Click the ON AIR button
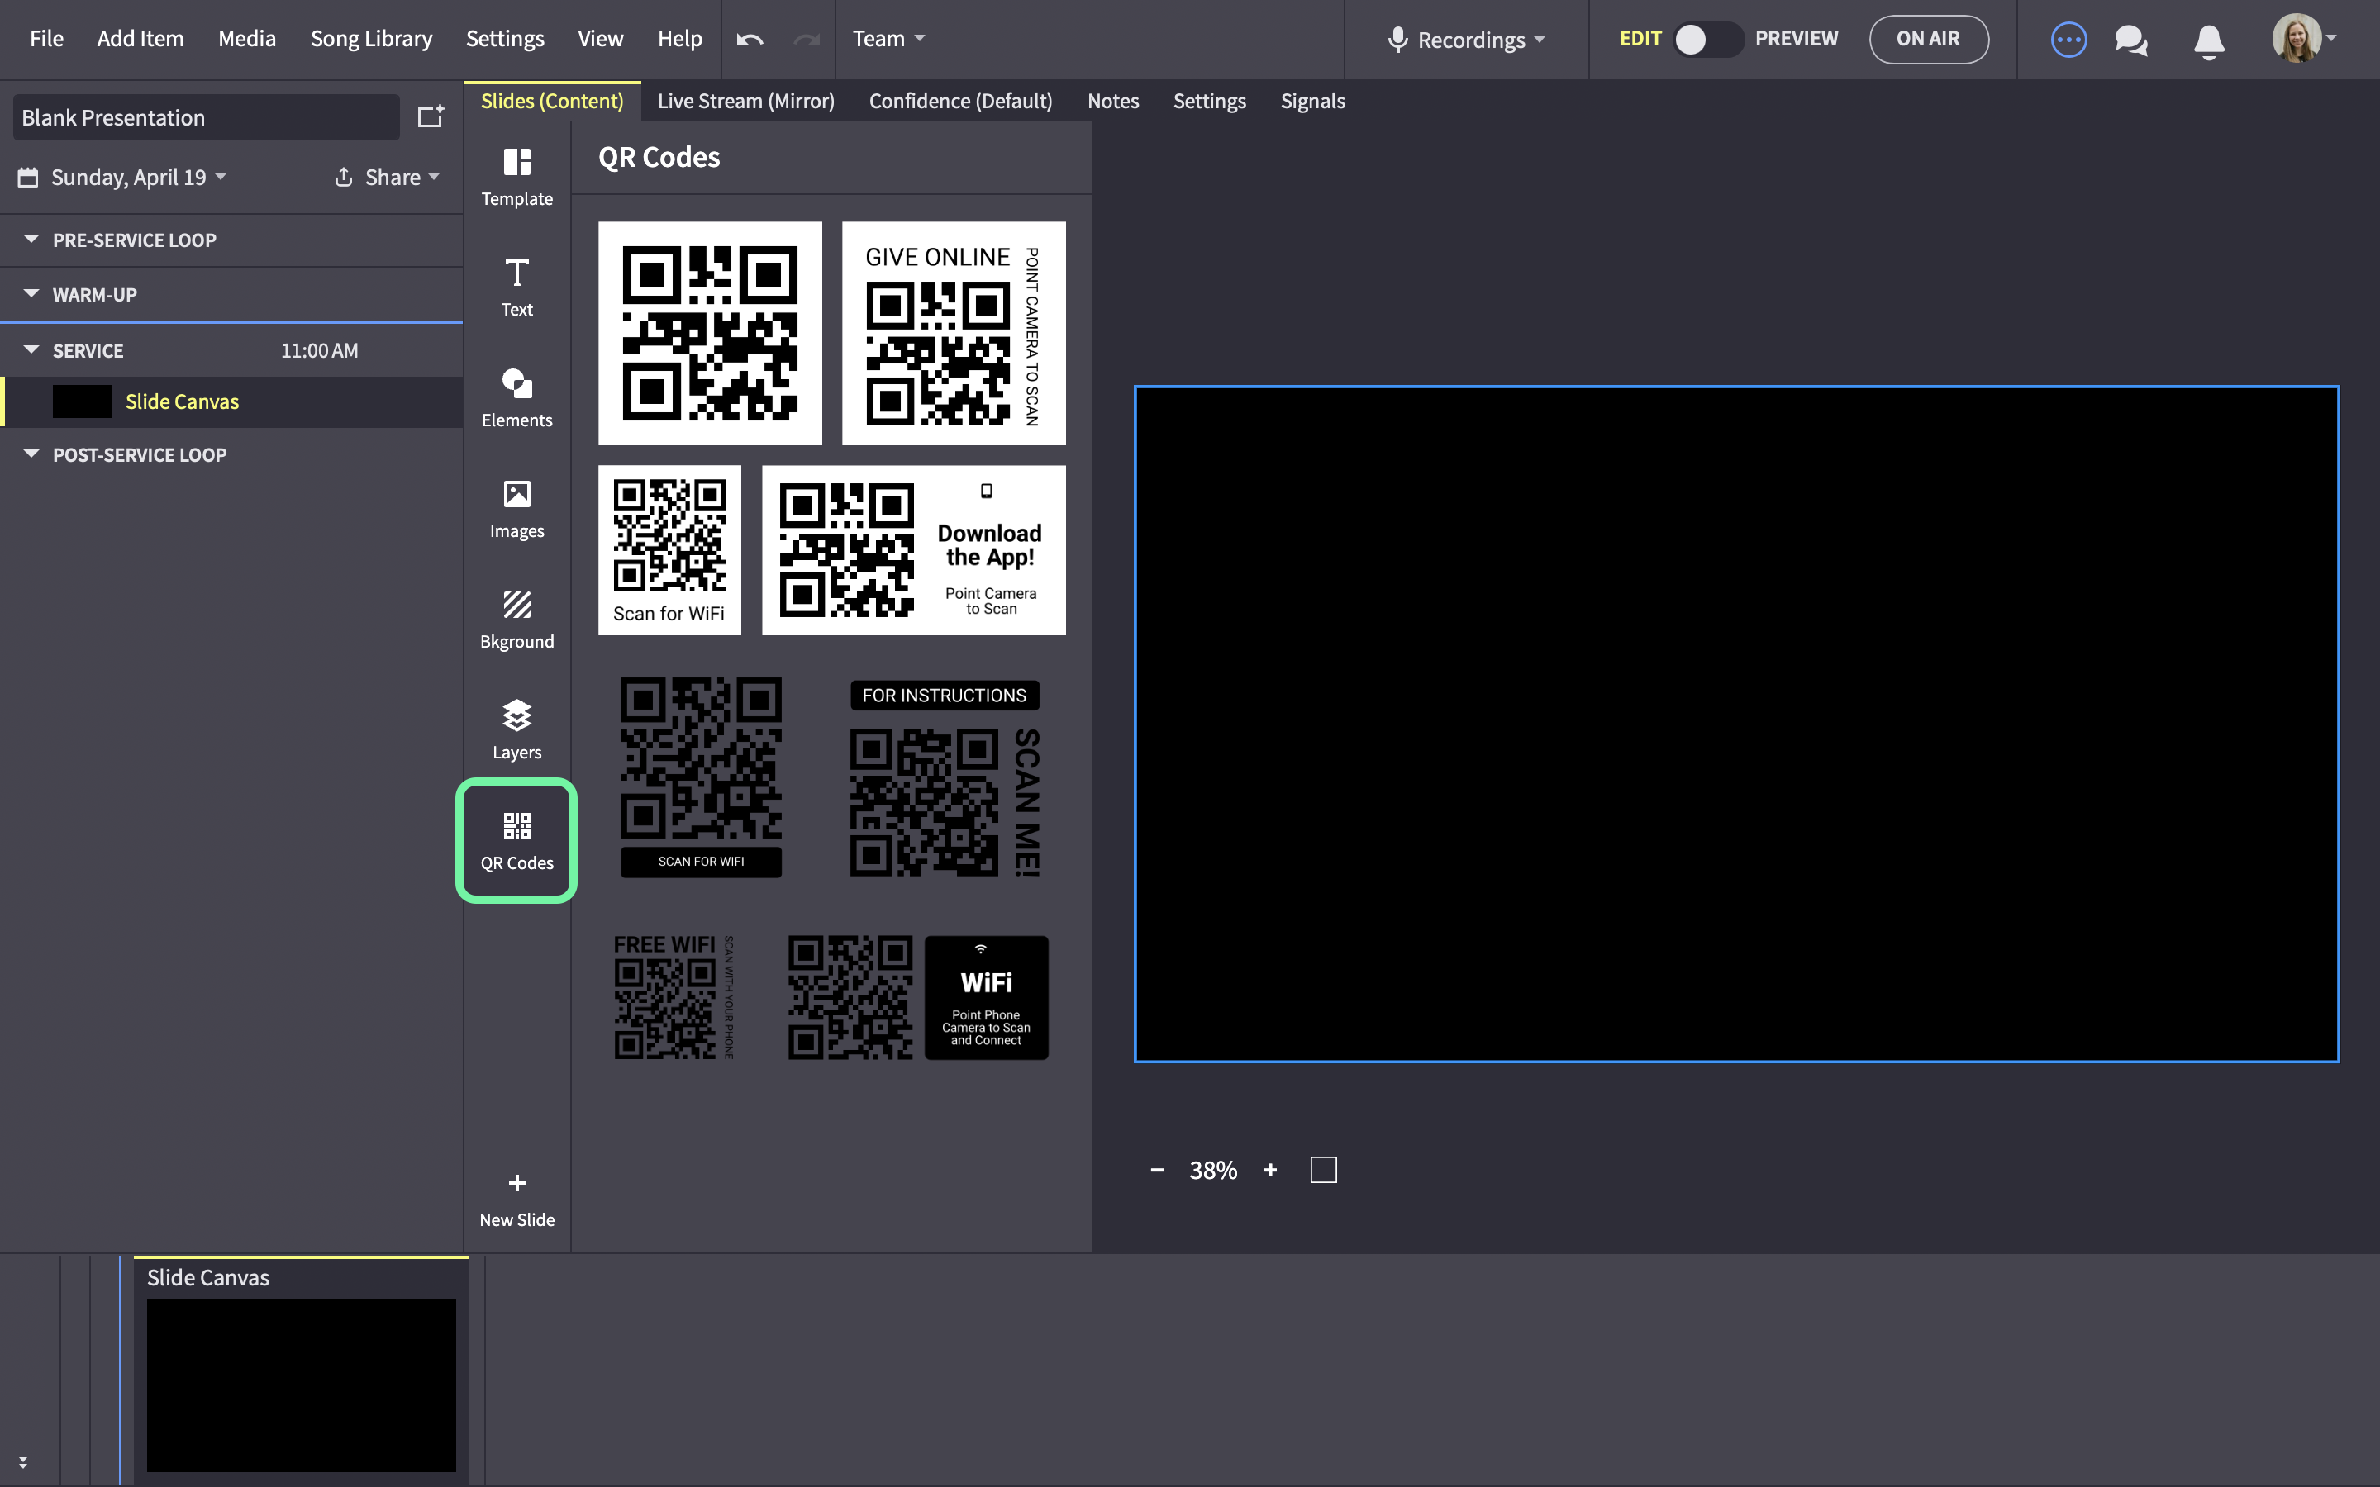This screenshot has width=2380, height=1487. [1928, 38]
